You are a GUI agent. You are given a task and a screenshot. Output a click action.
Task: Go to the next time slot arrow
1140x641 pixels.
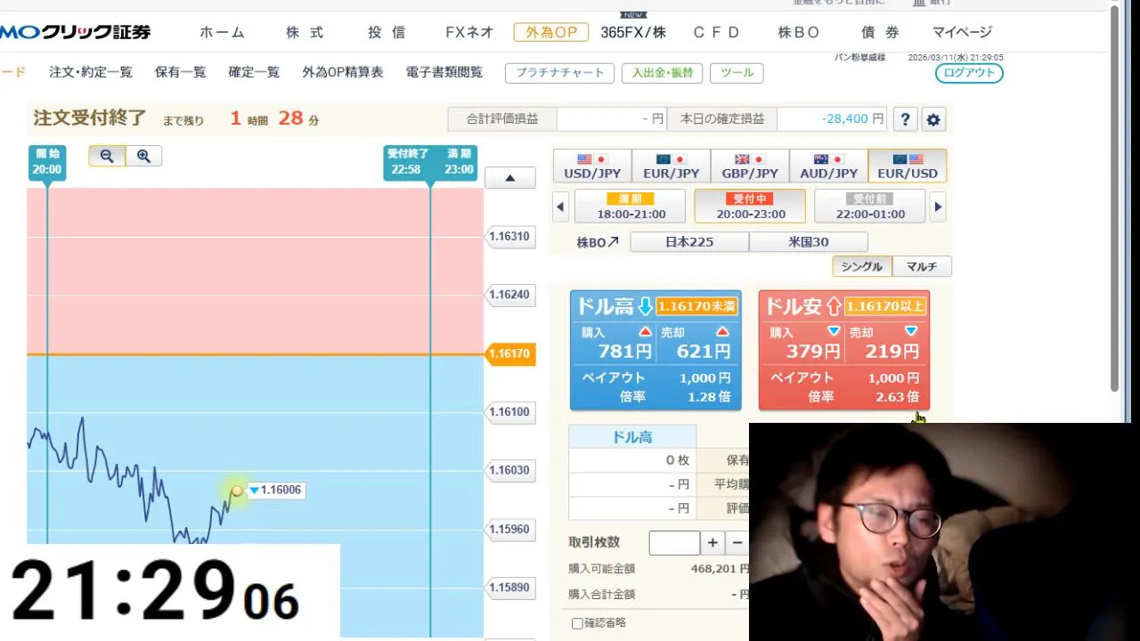point(937,207)
